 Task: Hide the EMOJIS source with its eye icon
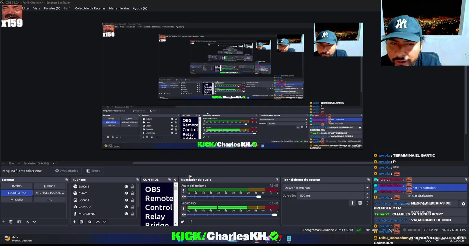[126, 186]
